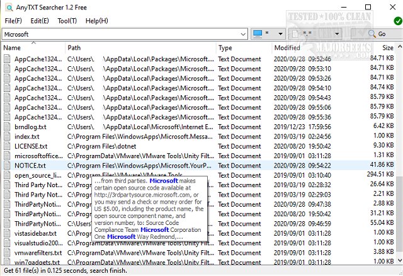Click the computer monitor drive icon
The width and height of the screenshot is (403, 276).
258,33
